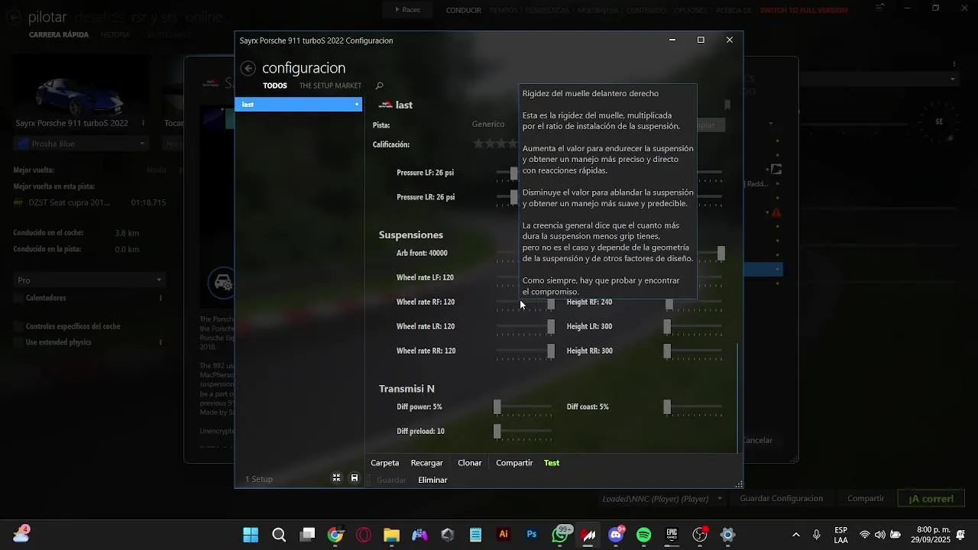Screen dimensions: 978x550
Task: Adjust the Diff coast slider handle
Action: click(667, 407)
